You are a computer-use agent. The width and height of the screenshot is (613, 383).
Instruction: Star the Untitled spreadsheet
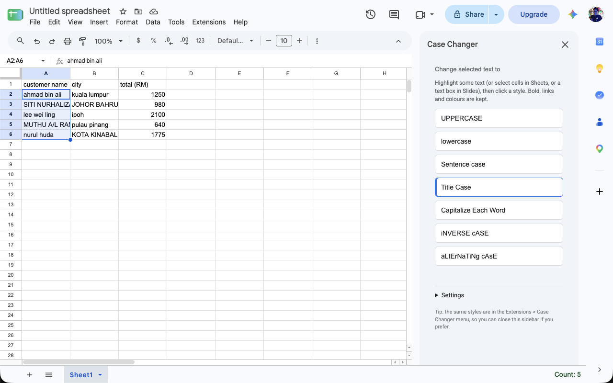coord(123,11)
